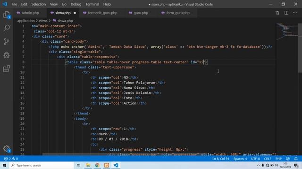
Task: Click 'Foto' header text on line 15
Action: pyautogui.click(x=128, y=98)
